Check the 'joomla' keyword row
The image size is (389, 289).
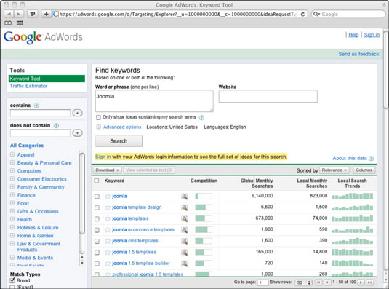[97, 197]
